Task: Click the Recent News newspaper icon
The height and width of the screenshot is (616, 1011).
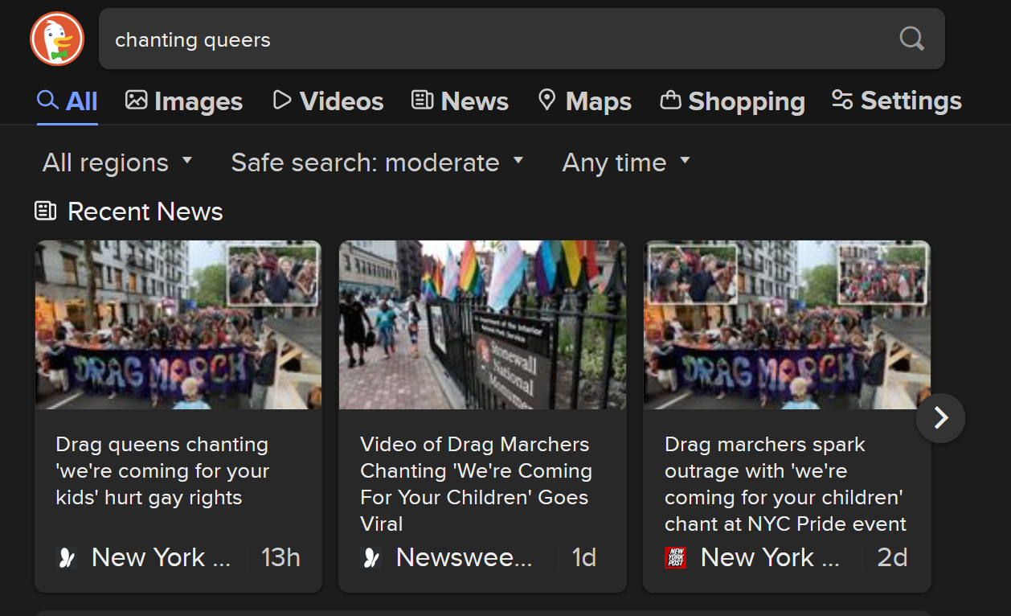Action: coord(46,211)
